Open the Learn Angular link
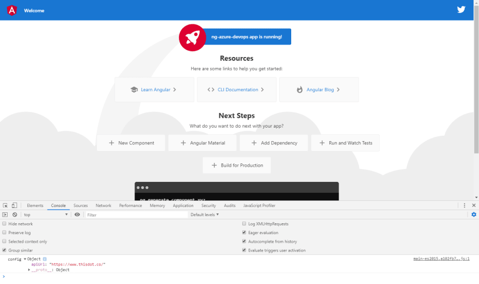Image resolution: width=479 pixels, height=284 pixels. pos(154,90)
